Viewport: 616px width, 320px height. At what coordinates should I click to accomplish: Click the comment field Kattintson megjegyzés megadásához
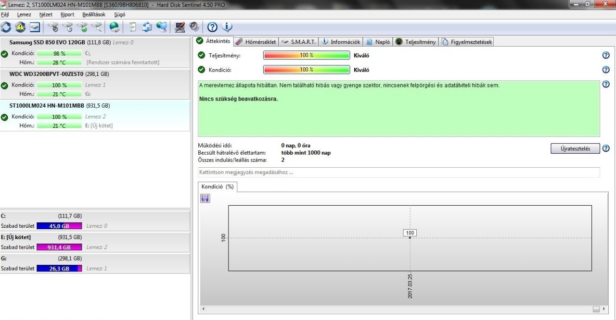pyautogui.click(x=399, y=172)
